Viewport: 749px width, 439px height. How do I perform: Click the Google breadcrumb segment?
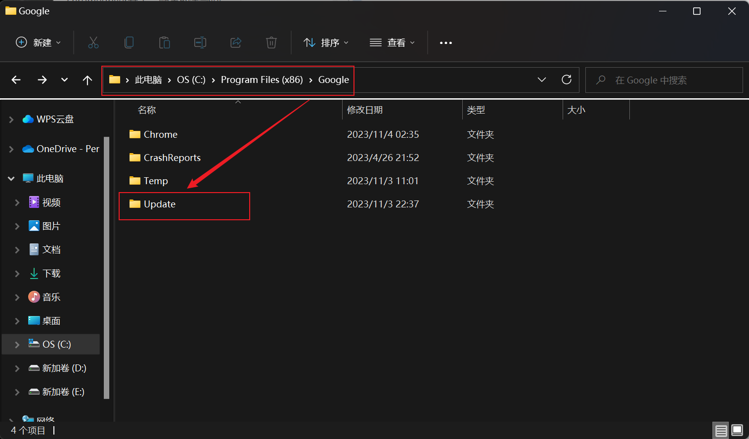334,80
